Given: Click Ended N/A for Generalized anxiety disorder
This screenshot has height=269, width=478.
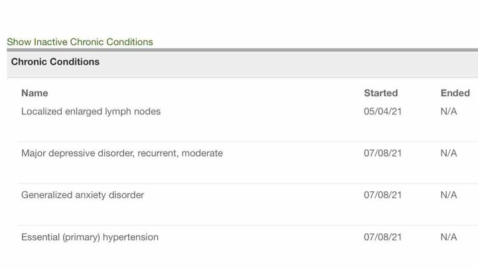Looking at the screenshot, I should click(x=449, y=195).
